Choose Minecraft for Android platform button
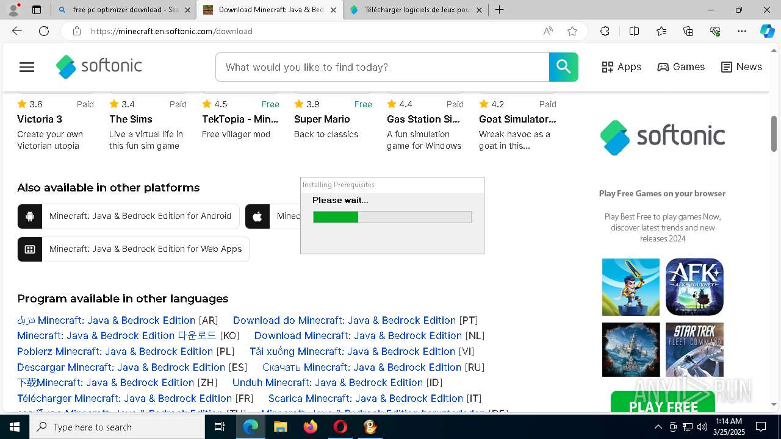The width and height of the screenshot is (781, 439). [128, 216]
